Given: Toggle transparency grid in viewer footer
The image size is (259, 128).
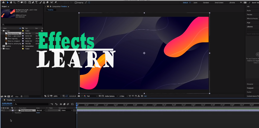Looking at the screenshot, I should [103, 96].
